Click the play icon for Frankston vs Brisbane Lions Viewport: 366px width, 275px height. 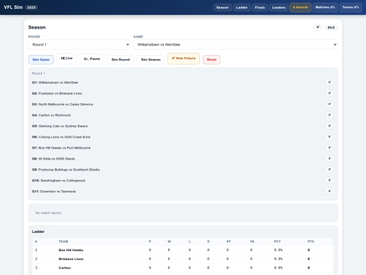click(x=329, y=93)
